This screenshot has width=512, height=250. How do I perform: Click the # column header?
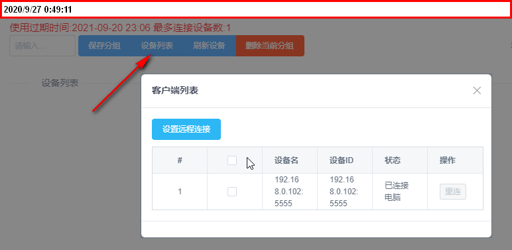pyautogui.click(x=180, y=160)
